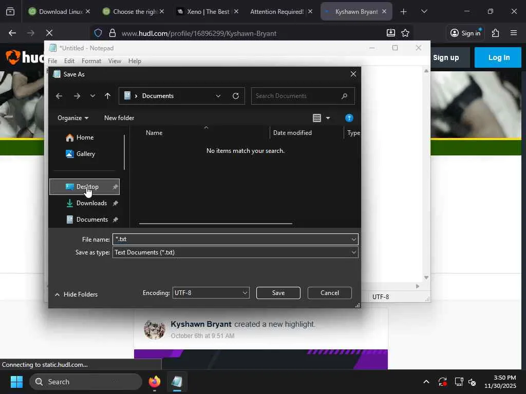Open Windows Start menu
This screenshot has width=526, height=394.
16,382
